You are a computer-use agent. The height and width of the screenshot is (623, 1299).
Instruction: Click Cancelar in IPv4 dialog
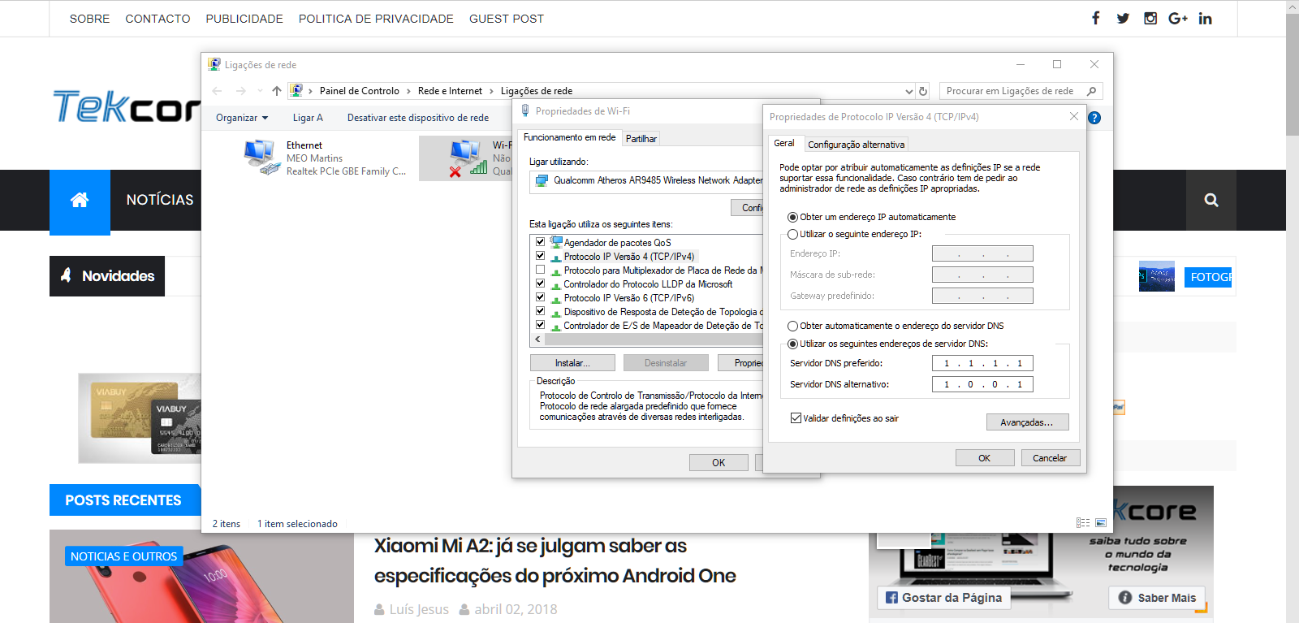(1050, 458)
